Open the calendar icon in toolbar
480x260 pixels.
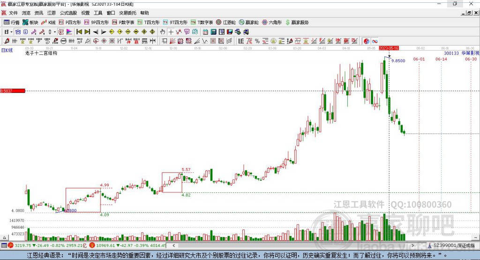tap(205, 32)
